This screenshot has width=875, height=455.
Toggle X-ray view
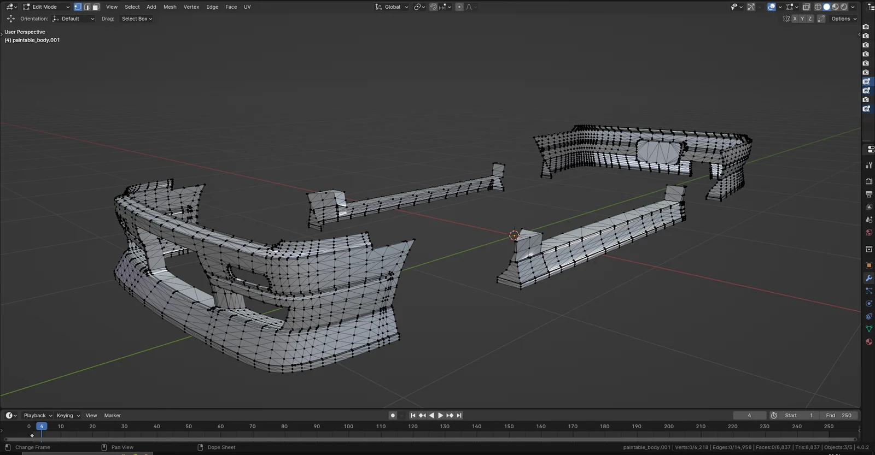(x=806, y=7)
